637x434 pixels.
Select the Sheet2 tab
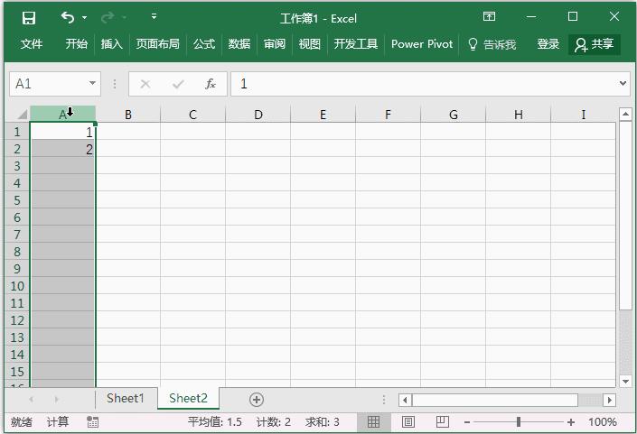188,398
